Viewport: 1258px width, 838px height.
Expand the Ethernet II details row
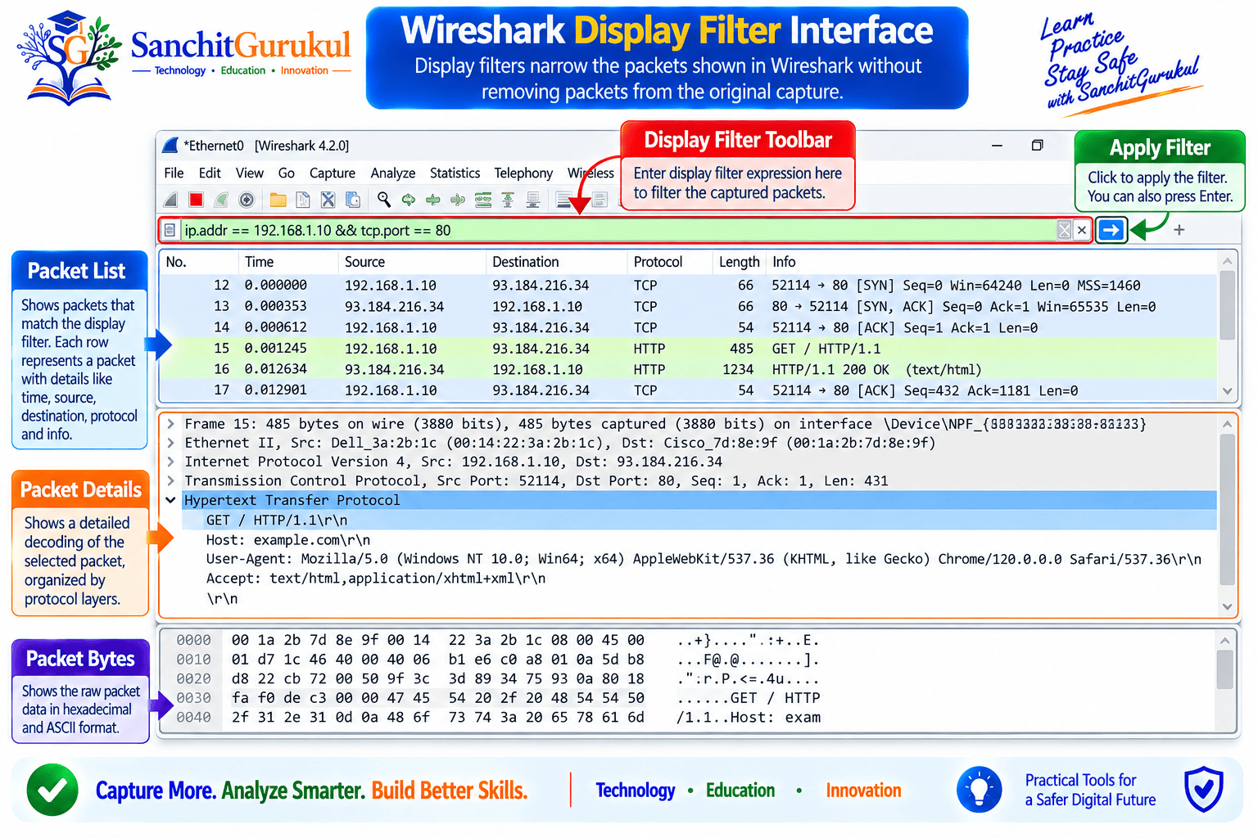tap(170, 443)
